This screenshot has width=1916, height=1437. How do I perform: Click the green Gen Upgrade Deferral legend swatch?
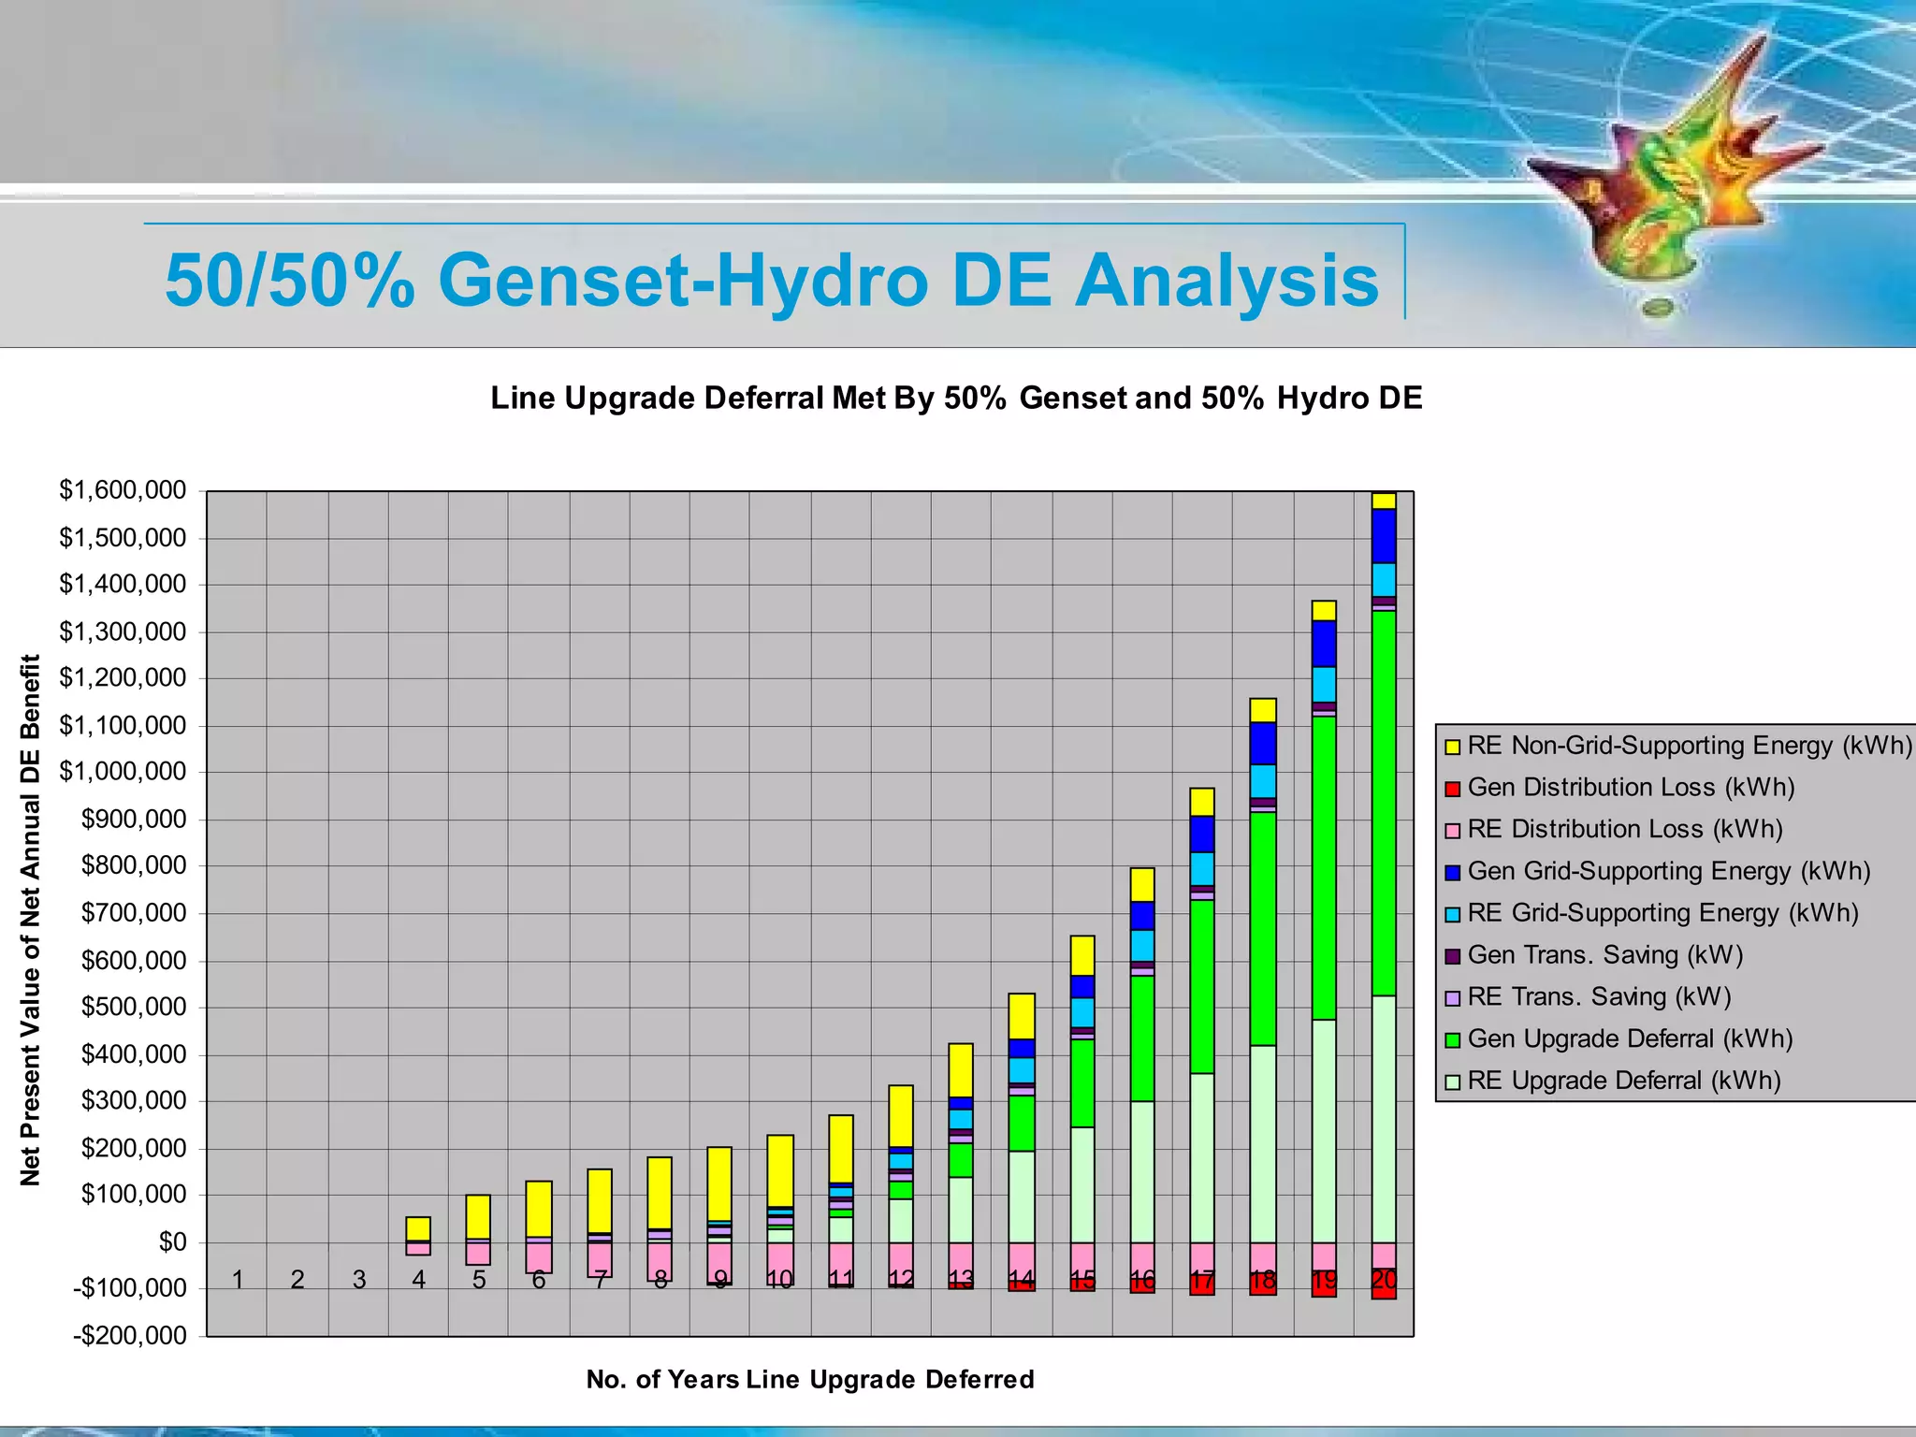pos(1452,1040)
